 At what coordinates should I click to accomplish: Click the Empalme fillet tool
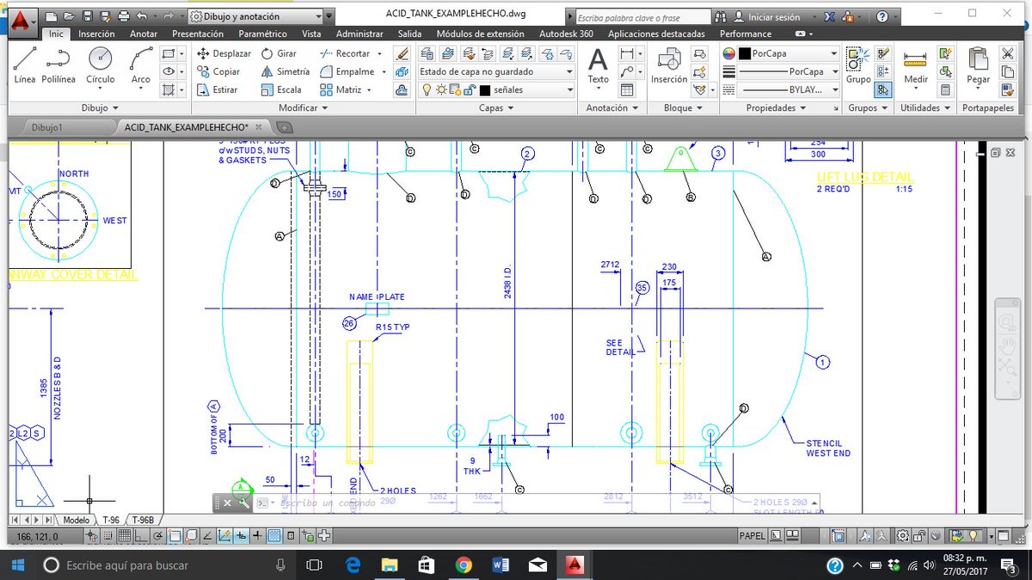click(347, 72)
